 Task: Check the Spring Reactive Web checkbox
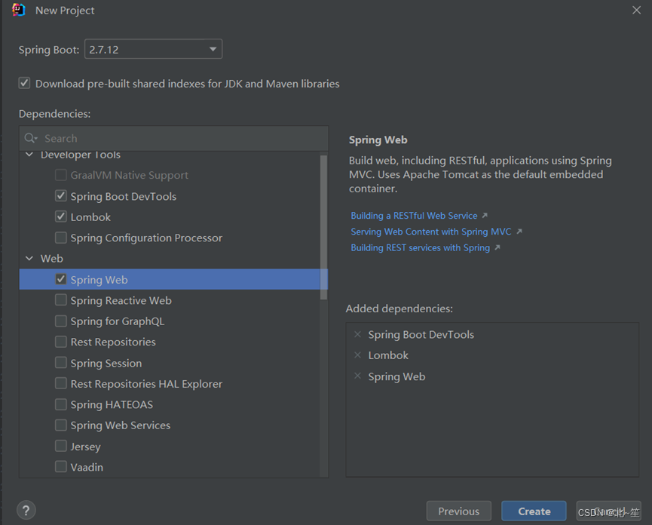61,300
